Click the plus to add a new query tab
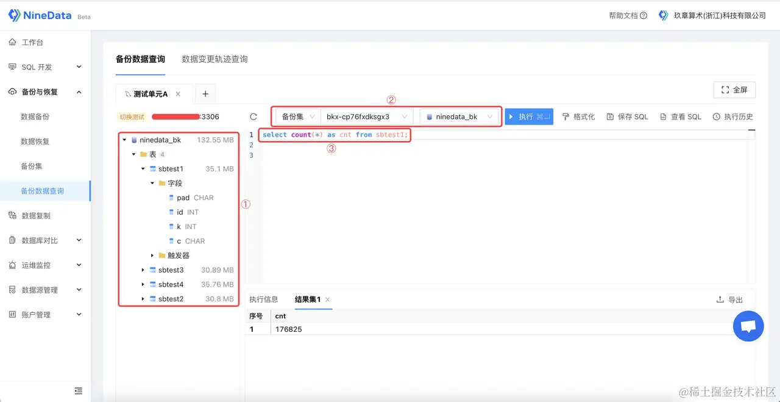Viewport: 780px width, 402px height. coord(205,93)
